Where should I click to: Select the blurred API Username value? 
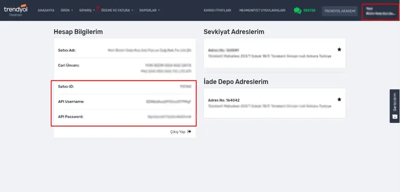click(x=168, y=101)
